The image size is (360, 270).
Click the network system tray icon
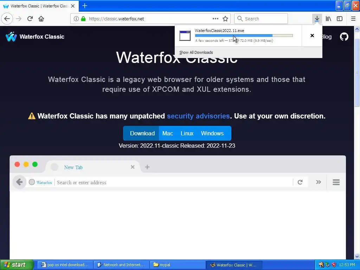[x=328, y=265]
